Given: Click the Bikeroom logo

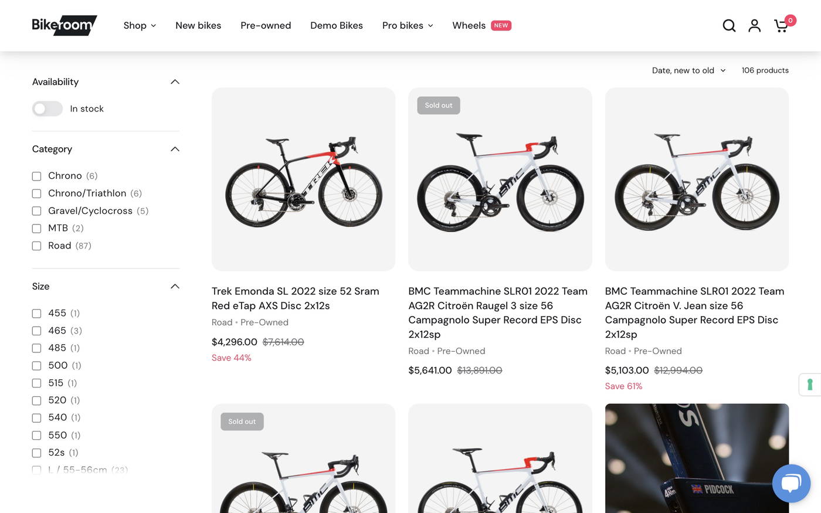Looking at the screenshot, I should [x=65, y=25].
